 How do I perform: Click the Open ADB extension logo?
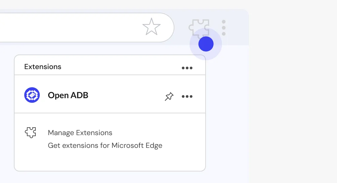click(32, 95)
